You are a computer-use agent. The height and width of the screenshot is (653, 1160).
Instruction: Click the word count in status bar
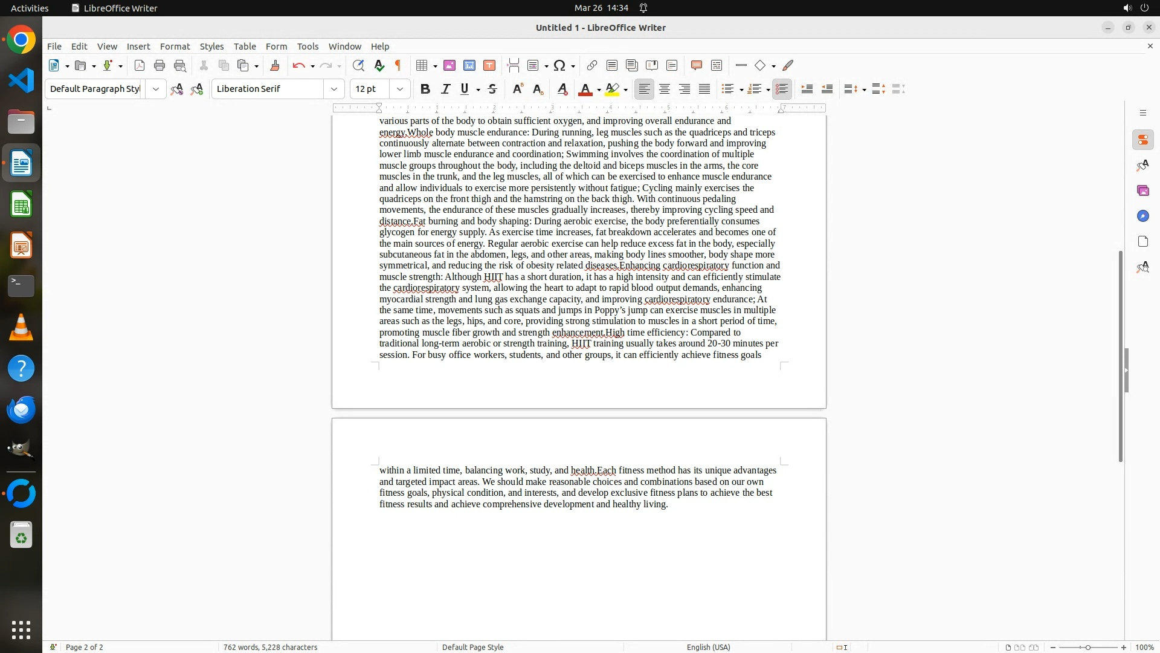pyautogui.click(x=270, y=647)
